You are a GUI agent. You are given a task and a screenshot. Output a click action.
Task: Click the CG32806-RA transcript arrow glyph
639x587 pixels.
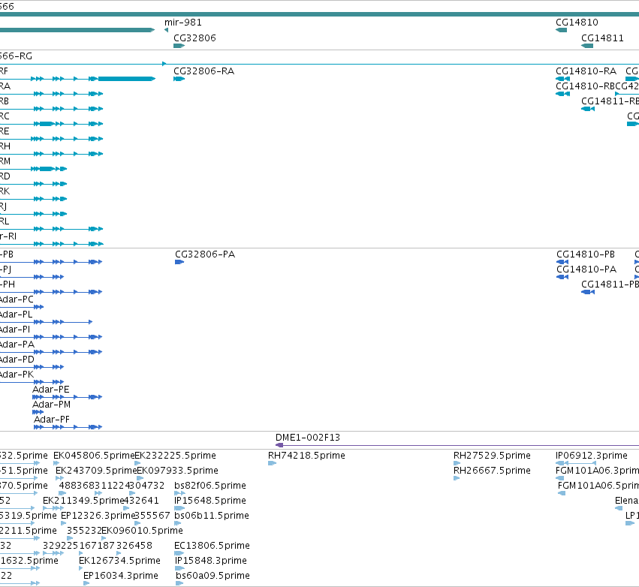[x=179, y=79]
